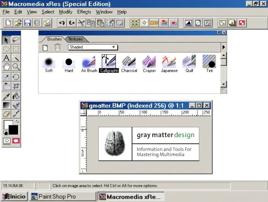Swap foreground and background colors
The width and height of the screenshot is (268, 202).
(17, 122)
